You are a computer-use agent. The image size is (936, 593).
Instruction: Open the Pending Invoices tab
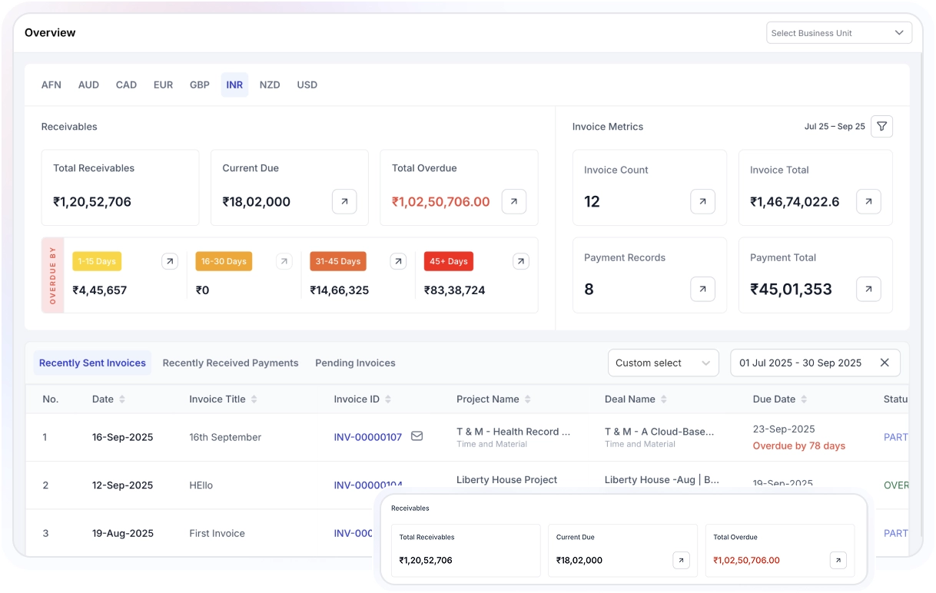coord(355,363)
